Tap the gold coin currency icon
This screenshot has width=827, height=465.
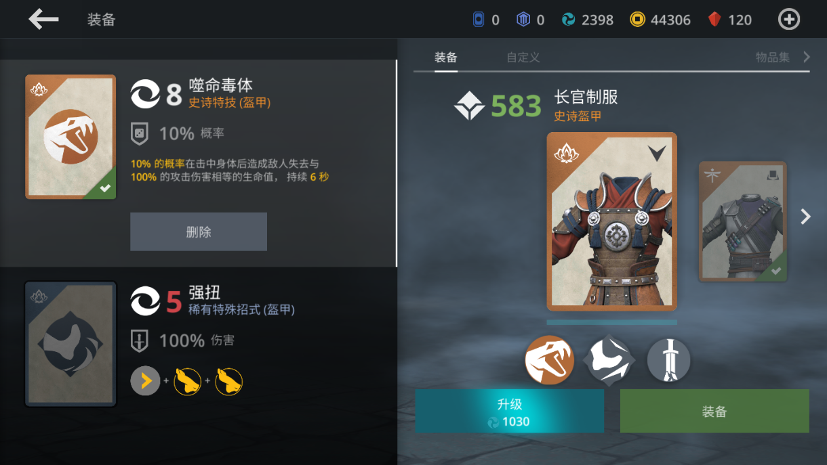[637, 20]
